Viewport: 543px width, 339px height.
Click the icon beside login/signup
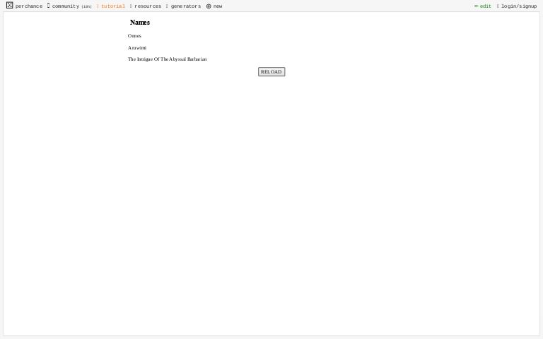tap(498, 6)
